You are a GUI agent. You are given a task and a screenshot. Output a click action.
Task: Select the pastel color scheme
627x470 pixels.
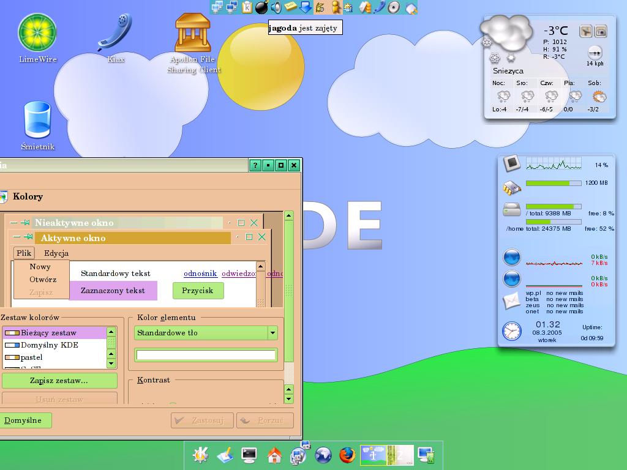(54, 357)
